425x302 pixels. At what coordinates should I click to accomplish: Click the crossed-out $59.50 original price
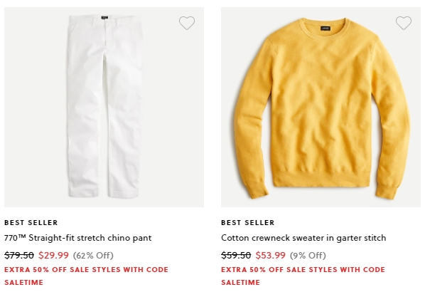[x=236, y=255]
